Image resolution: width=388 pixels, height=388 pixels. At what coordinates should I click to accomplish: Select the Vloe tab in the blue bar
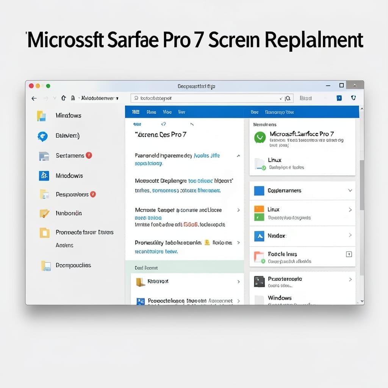coord(167,112)
